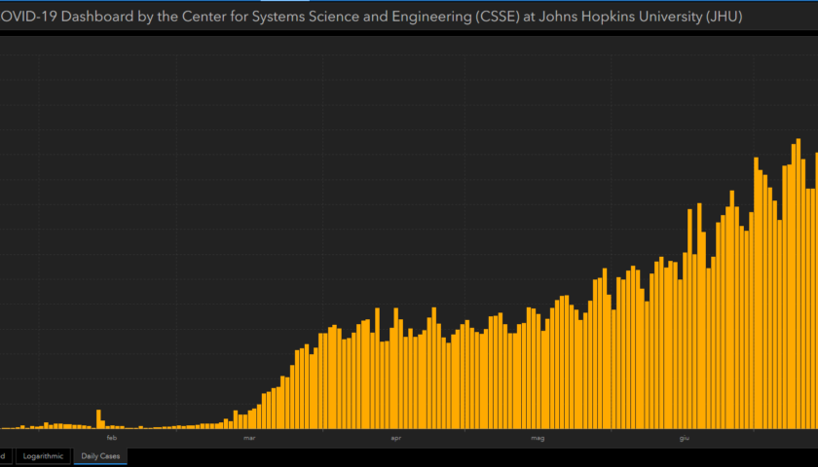The width and height of the screenshot is (818, 467).
Task: Click the small early-February spike bar
Action: click(x=98, y=419)
